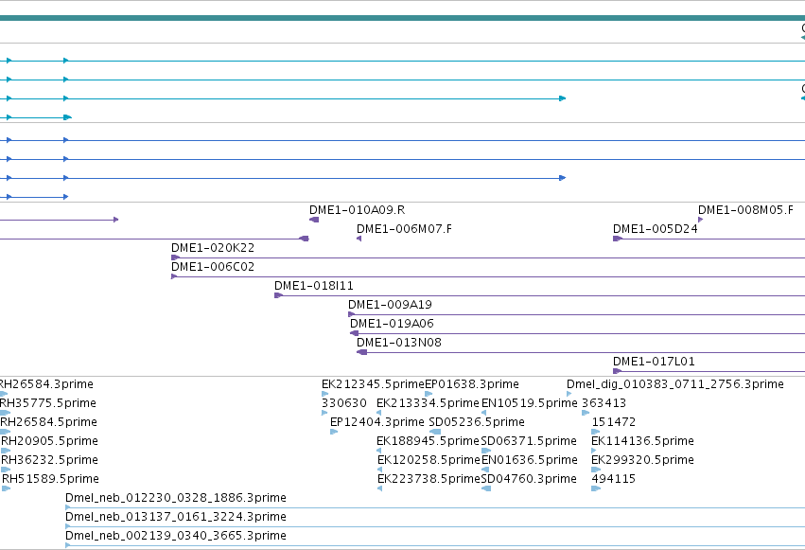Select the Dmel_dig_010383_0711_2756.3prime label
Viewport: 805px width, 550px height.
click(675, 384)
